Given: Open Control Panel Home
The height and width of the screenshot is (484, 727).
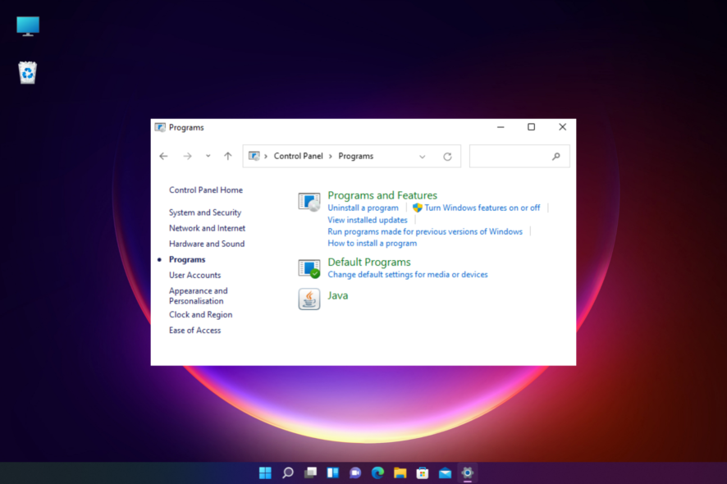Looking at the screenshot, I should [206, 190].
